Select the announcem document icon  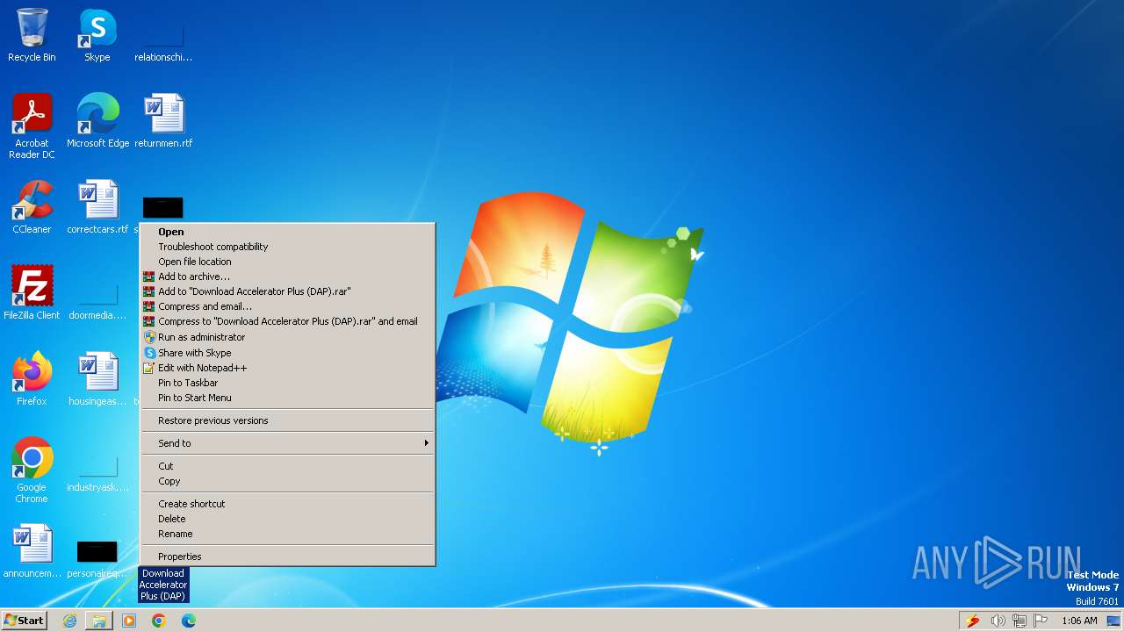pos(32,551)
